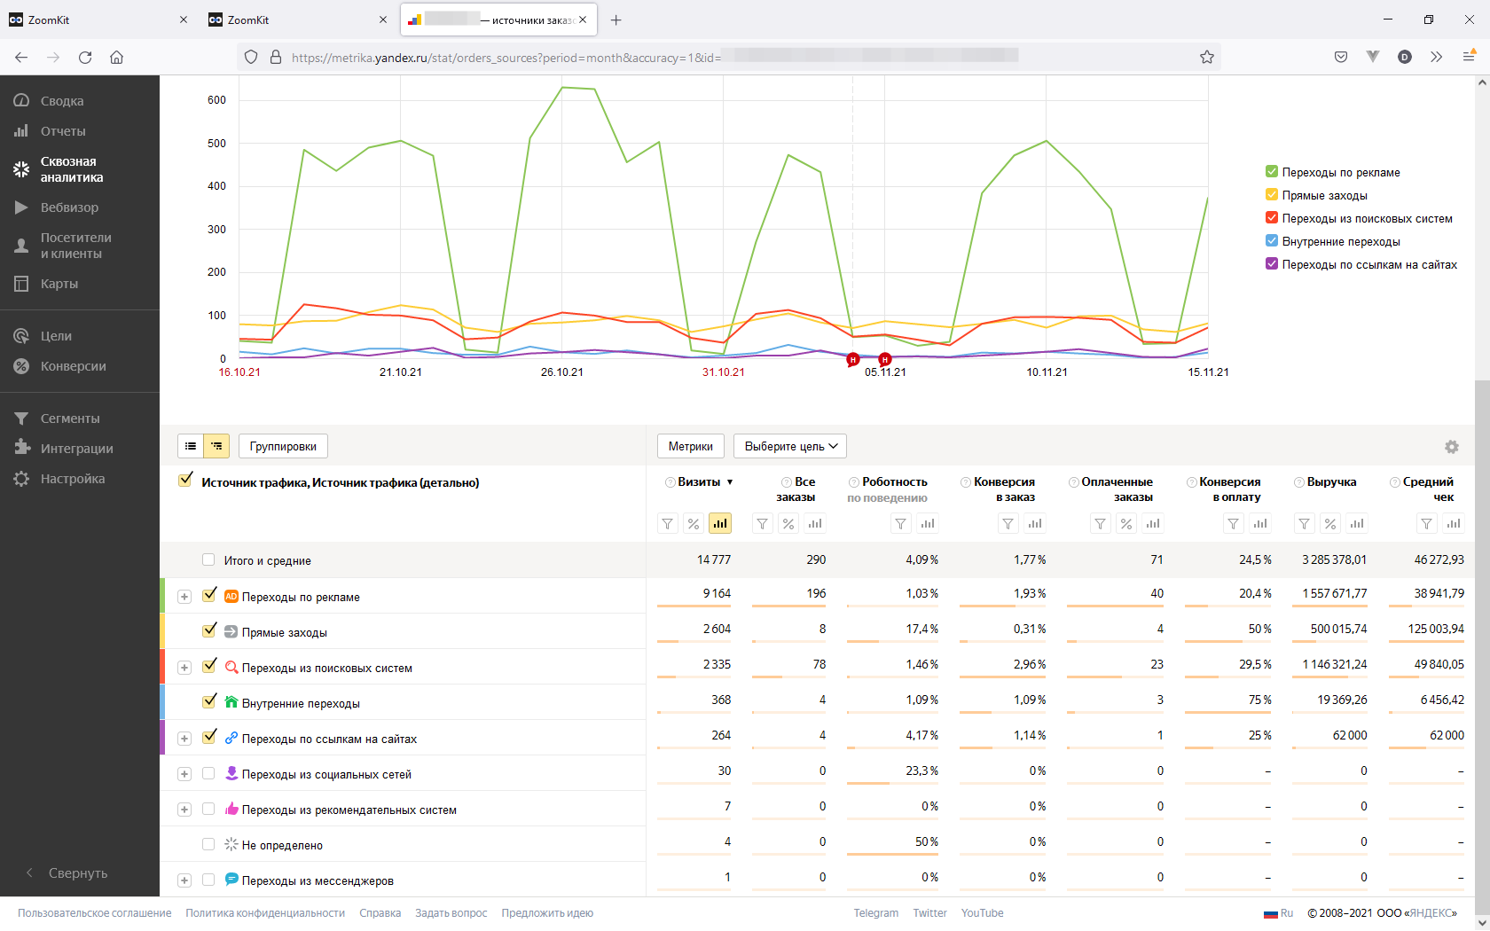Select the tree list view icon
The width and height of the screenshot is (1490, 931).
coord(216,446)
